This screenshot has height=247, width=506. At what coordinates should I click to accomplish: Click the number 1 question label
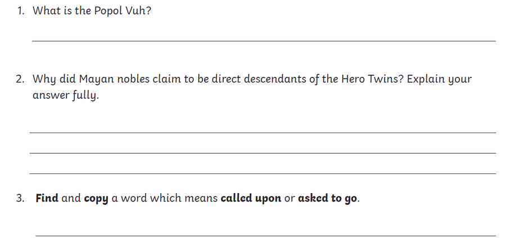pos(21,11)
